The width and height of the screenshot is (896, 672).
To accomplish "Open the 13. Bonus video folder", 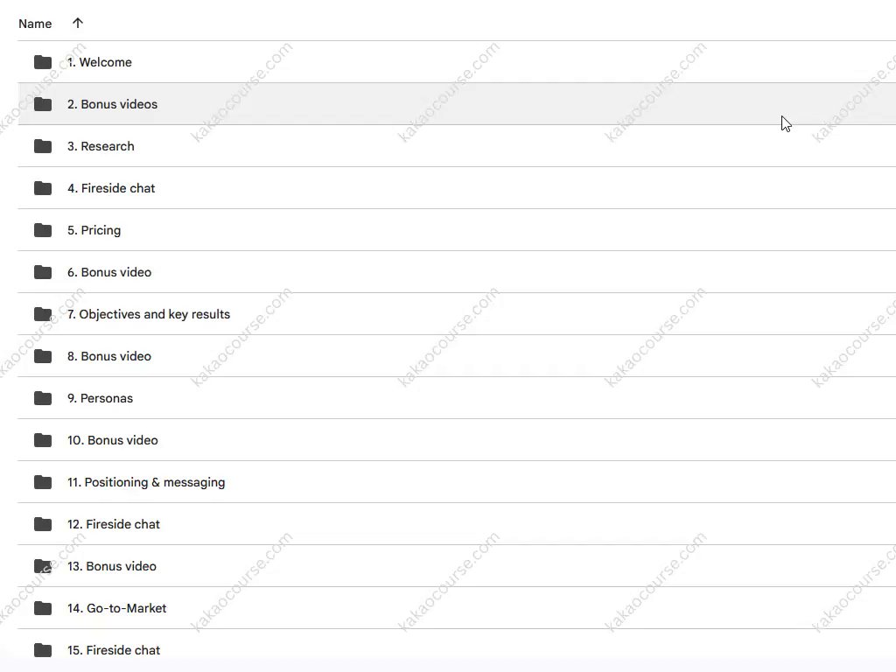I will click(112, 566).
